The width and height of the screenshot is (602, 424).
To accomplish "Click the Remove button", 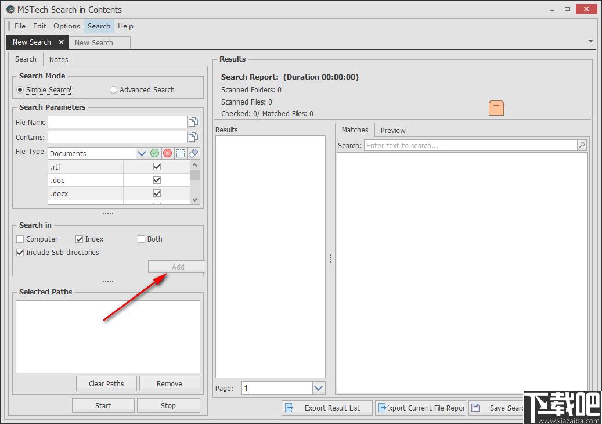I will pos(170,383).
